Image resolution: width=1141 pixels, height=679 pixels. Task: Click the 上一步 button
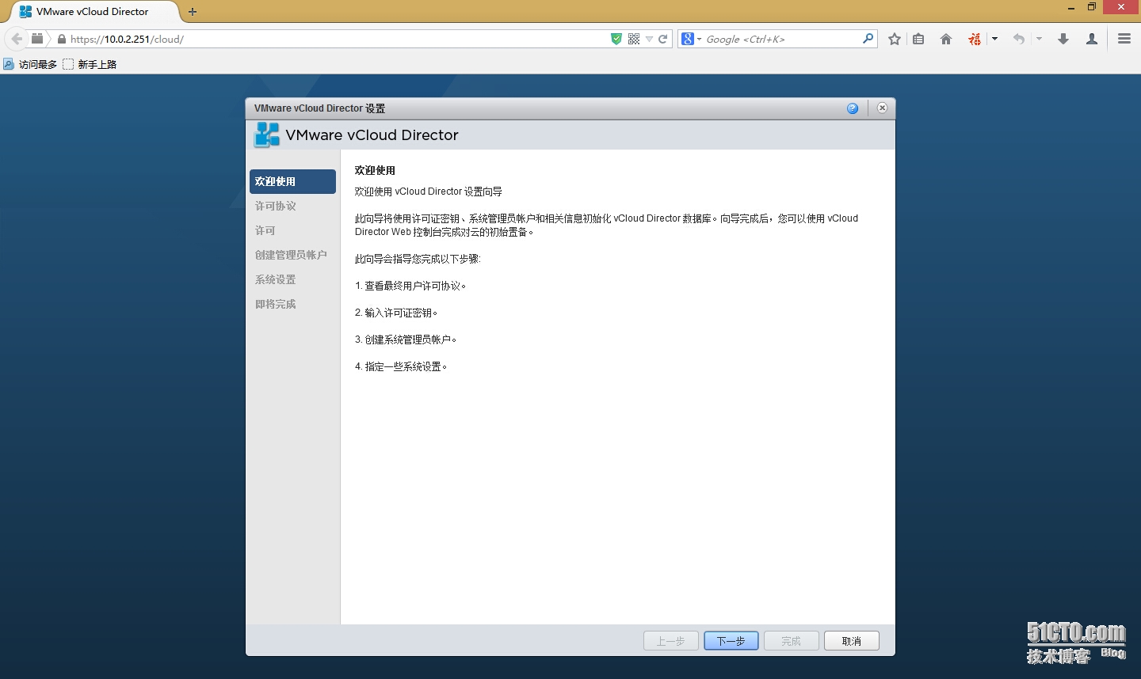[671, 641]
